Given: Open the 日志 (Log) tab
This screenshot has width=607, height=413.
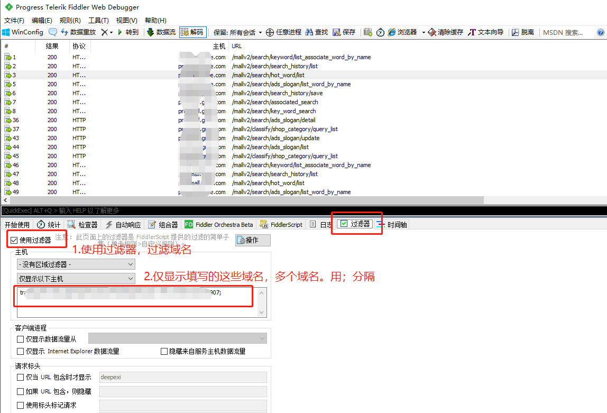Looking at the screenshot, I should click(320, 225).
